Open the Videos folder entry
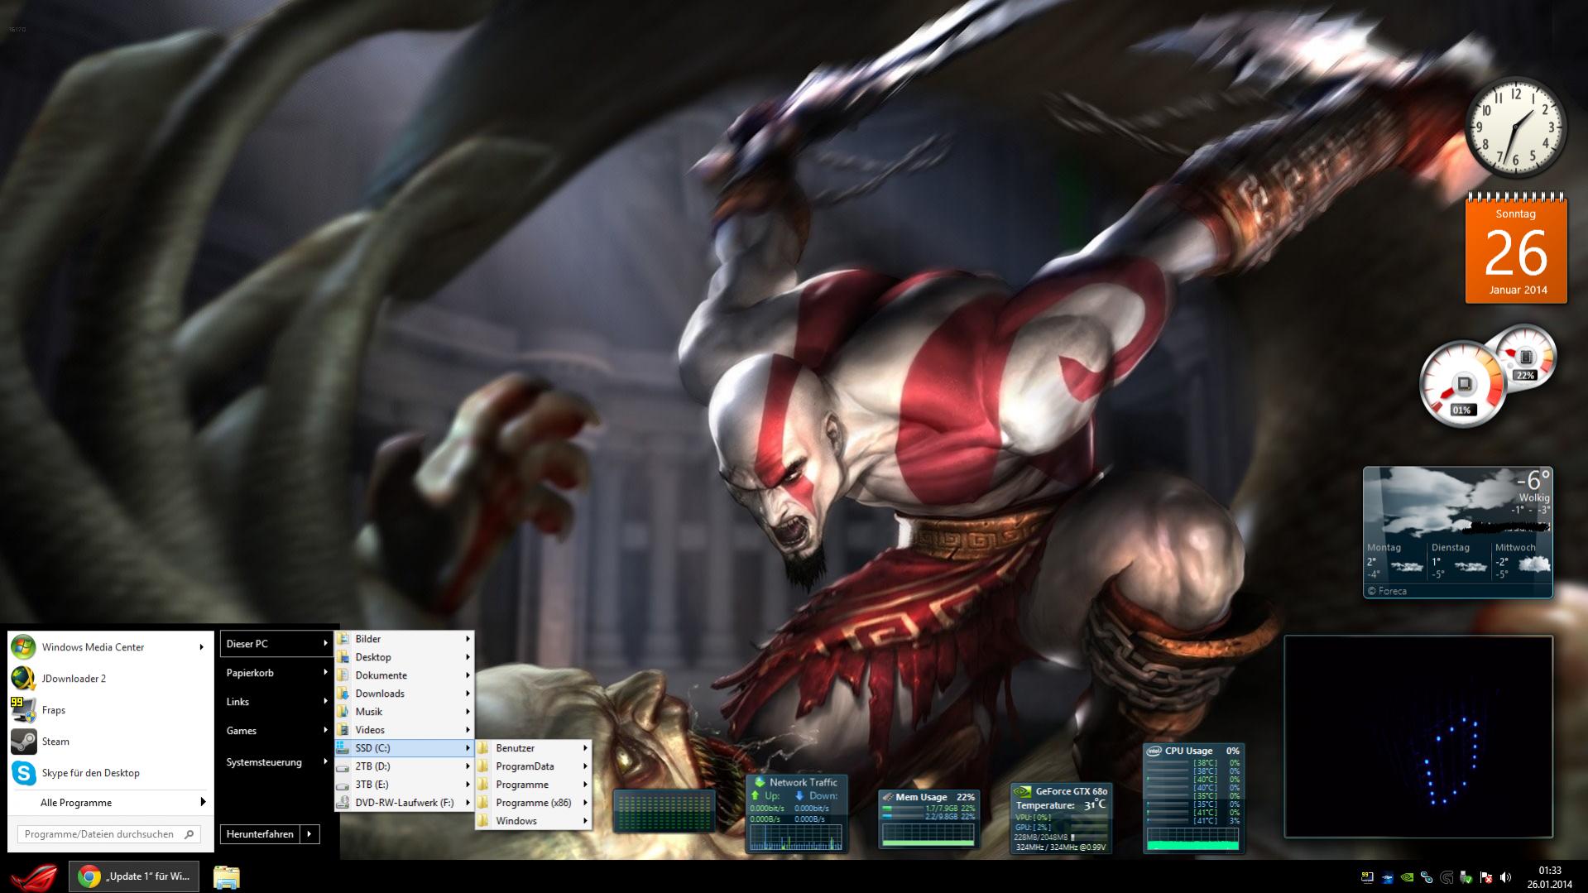Image resolution: width=1588 pixels, height=893 pixels. pos(403,730)
